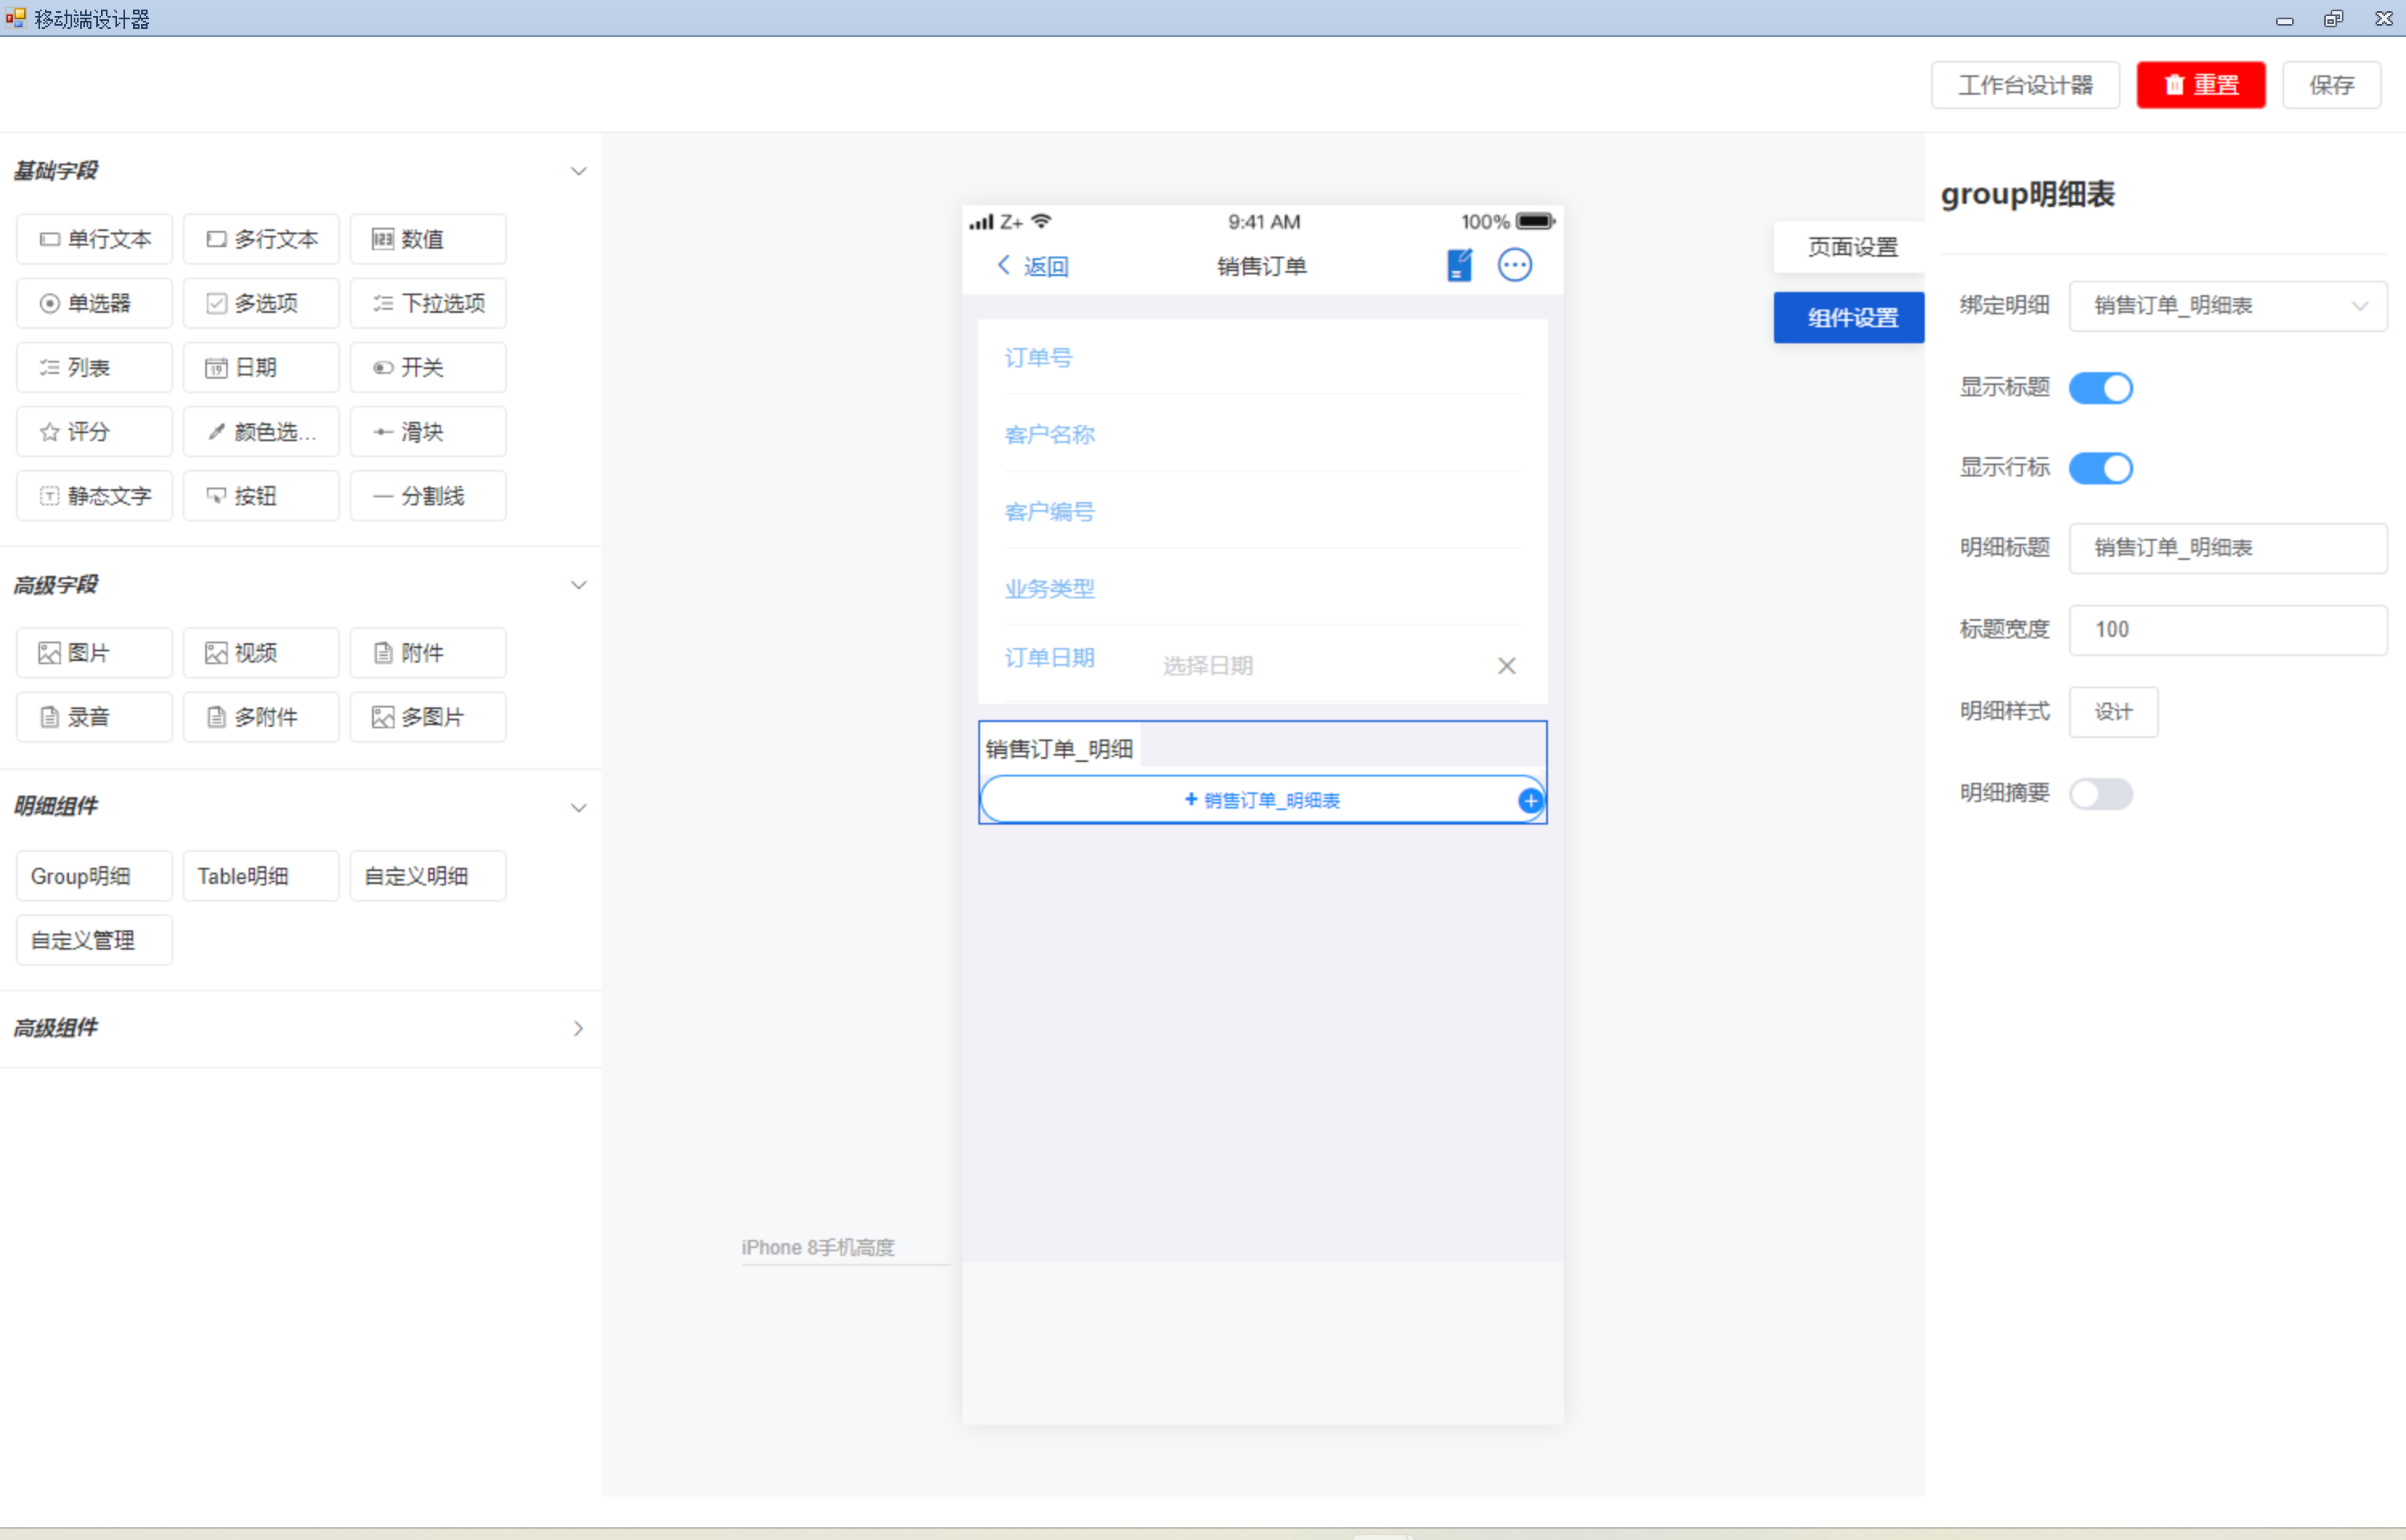Click the back arrow next to 返回
Viewport: 2406px width, 1540px height.
pos(1003,265)
